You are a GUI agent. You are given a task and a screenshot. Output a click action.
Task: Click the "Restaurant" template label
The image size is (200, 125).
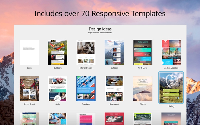(114, 104)
